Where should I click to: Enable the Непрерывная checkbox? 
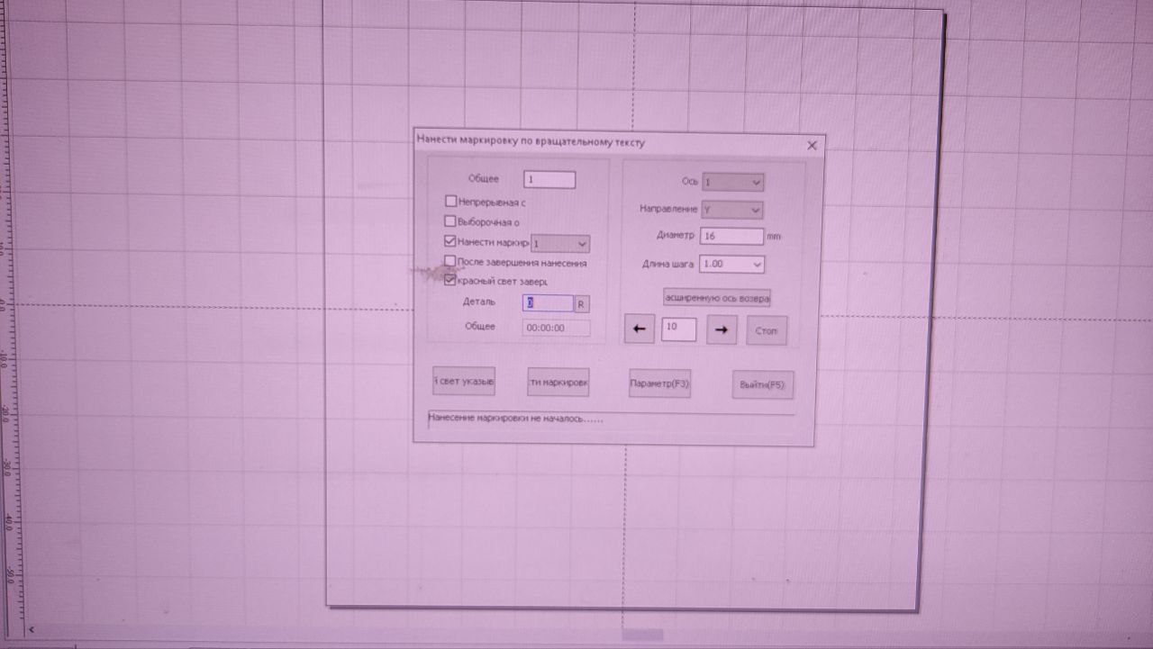coord(451,202)
